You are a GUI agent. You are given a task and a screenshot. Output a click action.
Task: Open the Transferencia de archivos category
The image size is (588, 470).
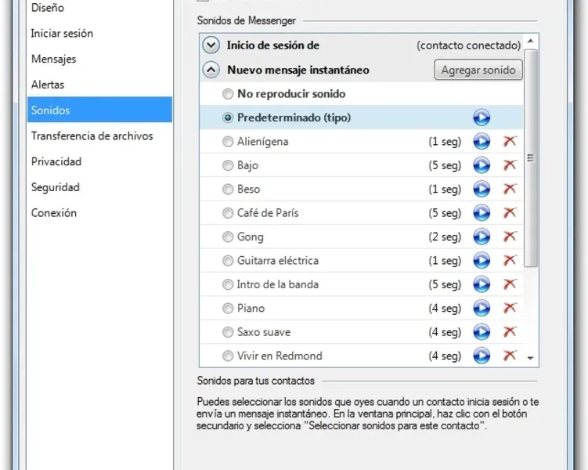pos(92,136)
